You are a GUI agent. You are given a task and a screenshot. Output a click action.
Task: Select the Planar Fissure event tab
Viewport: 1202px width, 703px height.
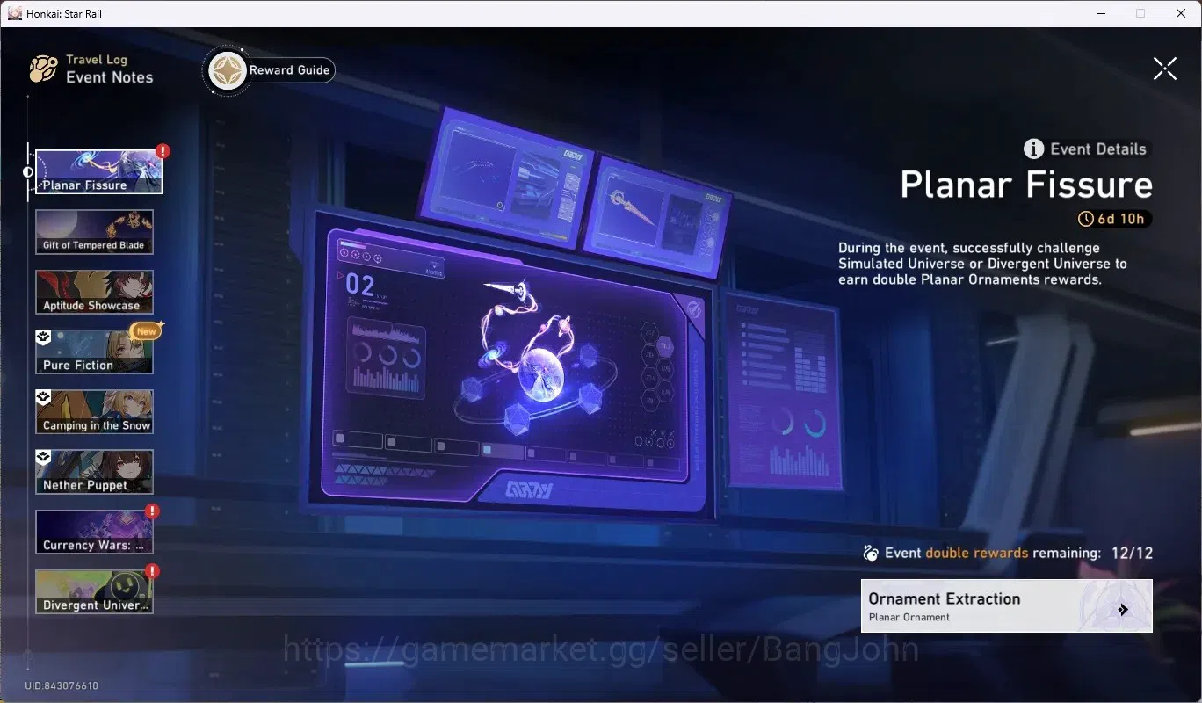coord(98,171)
